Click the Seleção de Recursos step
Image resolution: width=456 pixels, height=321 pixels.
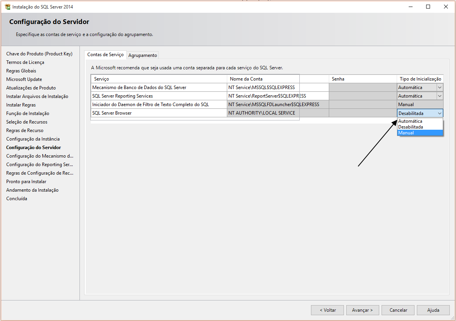click(27, 122)
